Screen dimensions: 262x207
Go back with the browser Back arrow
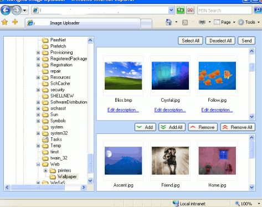(6, 10)
